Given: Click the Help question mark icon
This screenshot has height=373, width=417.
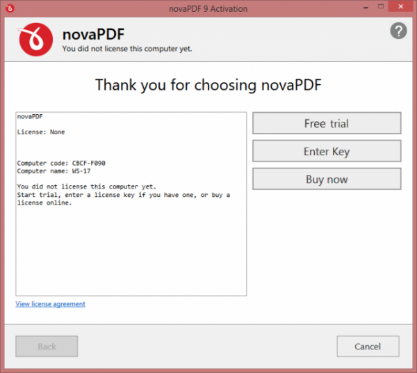Looking at the screenshot, I should tap(398, 31).
